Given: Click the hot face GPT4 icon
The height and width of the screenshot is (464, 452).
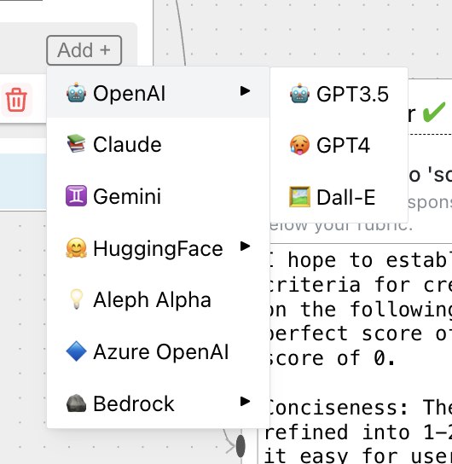Looking at the screenshot, I should (299, 145).
